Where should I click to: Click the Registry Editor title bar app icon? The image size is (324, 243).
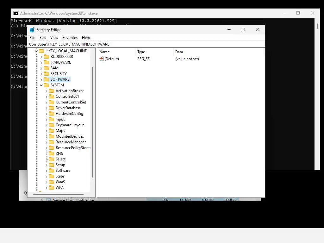(x=32, y=30)
